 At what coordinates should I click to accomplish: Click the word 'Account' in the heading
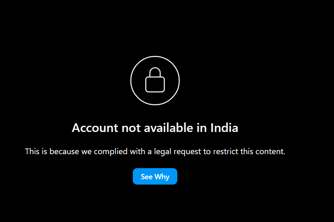tap(95, 128)
